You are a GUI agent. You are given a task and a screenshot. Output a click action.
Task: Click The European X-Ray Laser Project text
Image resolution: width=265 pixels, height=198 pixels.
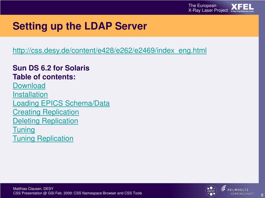click(x=208, y=8)
